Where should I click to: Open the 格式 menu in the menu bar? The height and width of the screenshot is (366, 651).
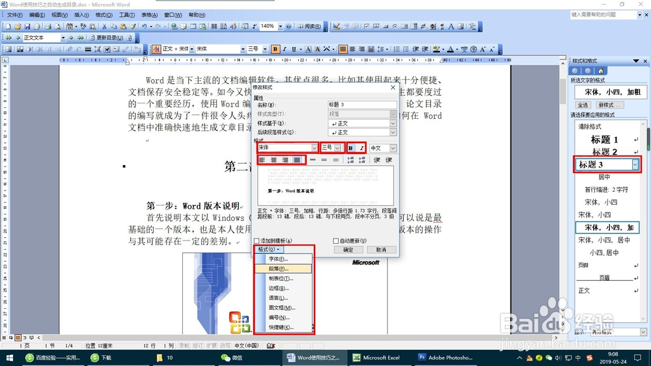pyautogui.click(x=104, y=15)
